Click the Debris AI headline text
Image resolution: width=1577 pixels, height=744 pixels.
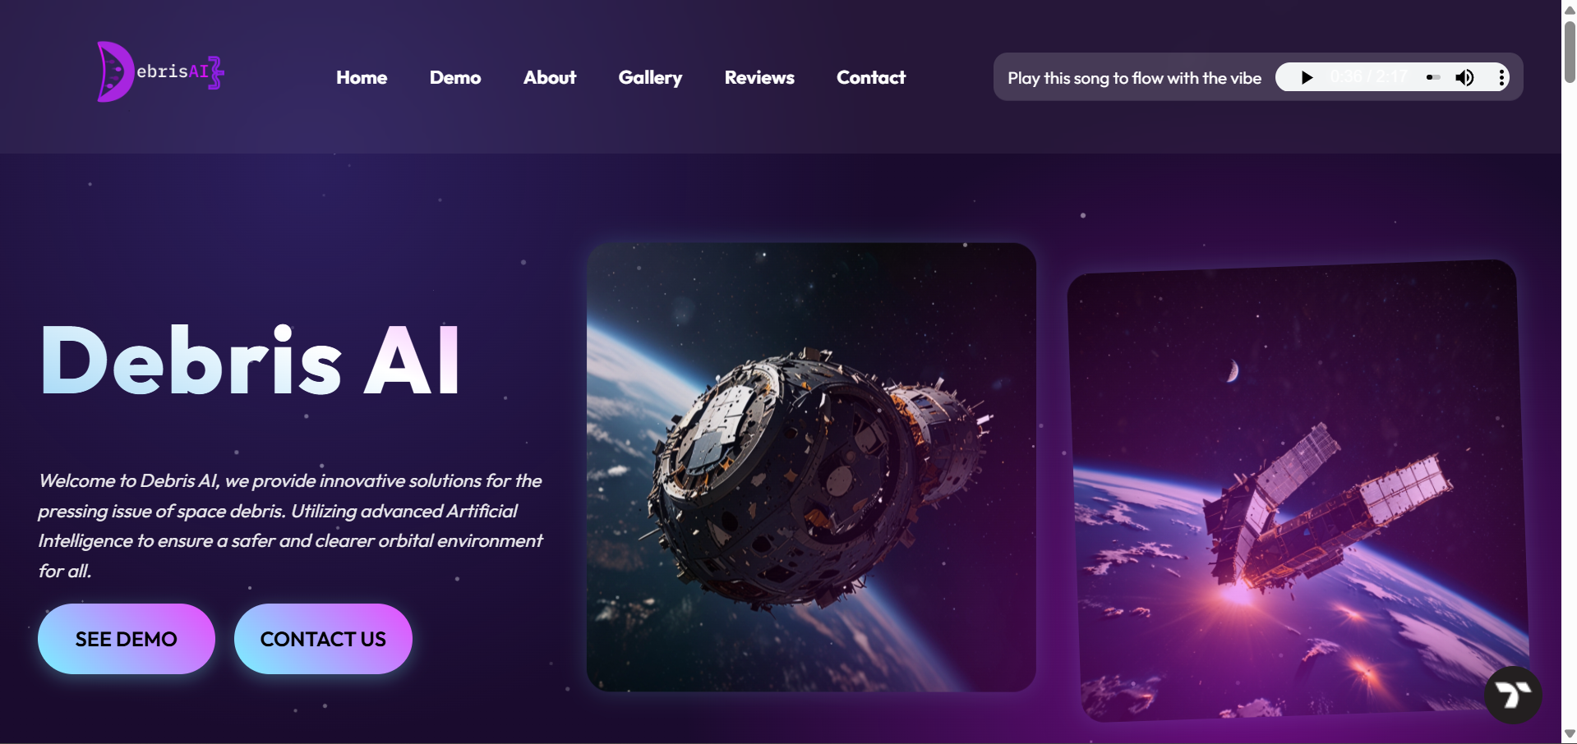[x=251, y=361]
